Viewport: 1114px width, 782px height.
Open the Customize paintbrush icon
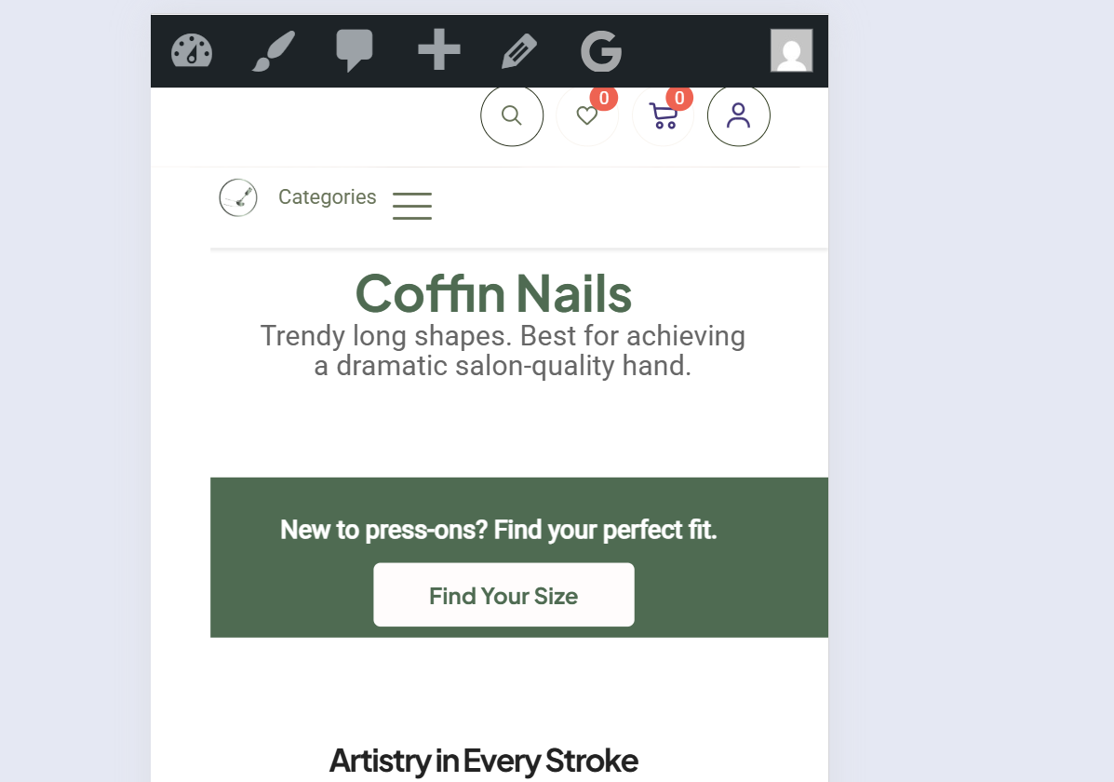274,51
